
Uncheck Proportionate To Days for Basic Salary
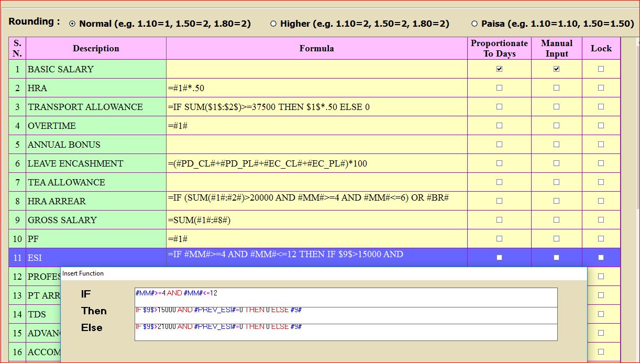point(499,69)
